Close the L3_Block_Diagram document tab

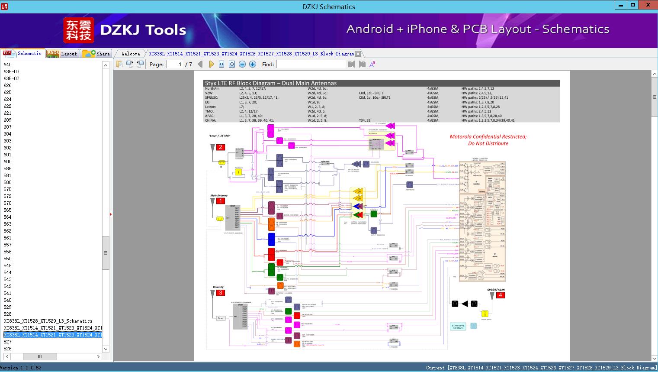pyautogui.click(x=358, y=54)
